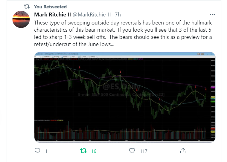Like the tweet with heart icon
The image size is (227, 162).
pyautogui.click(x=132, y=151)
